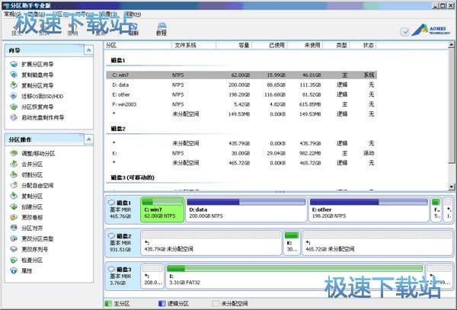Open 迁移OS到SSD/HDD wizard
The height and width of the screenshot is (310, 457).
pos(37,96)
